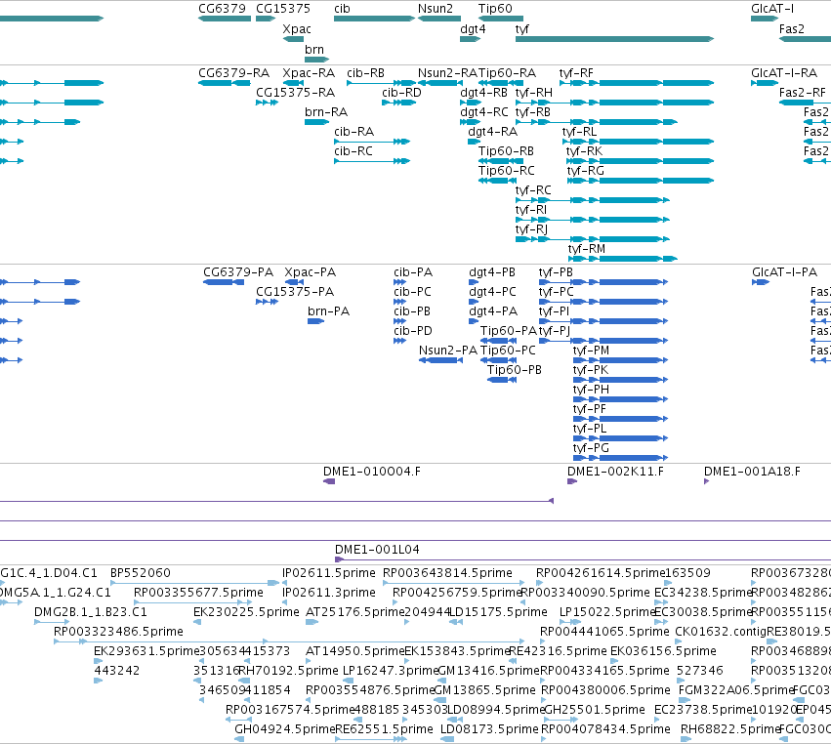Select the RP003643814.5prime EST label
Screen dimensions: 831x744
tap(448, 573)
